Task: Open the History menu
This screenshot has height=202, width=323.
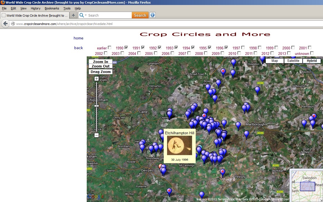Action: click(36, 9)
